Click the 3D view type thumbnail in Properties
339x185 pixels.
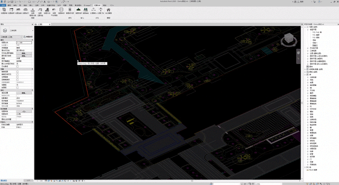5,31
